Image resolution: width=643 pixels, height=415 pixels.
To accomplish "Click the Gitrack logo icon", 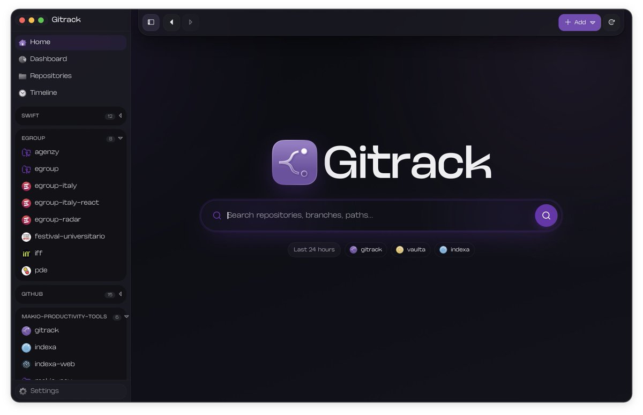I will 295,163.
